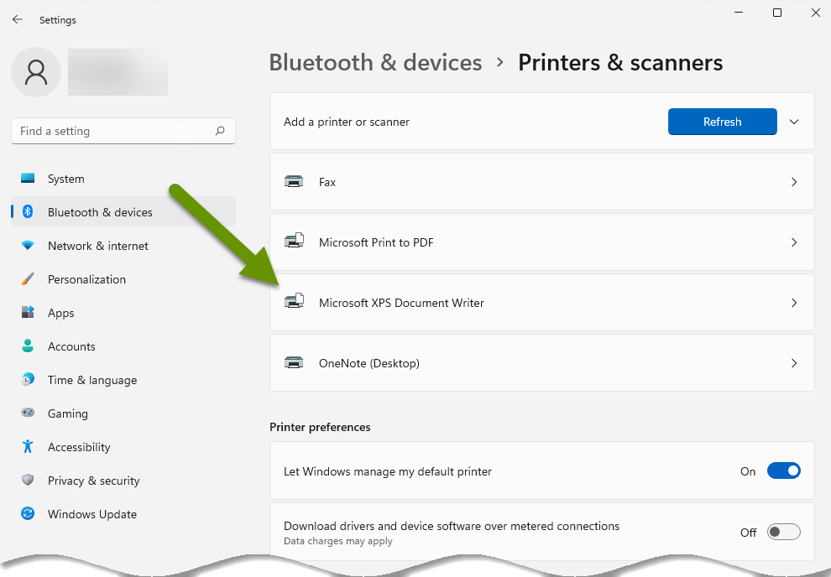Image resolution: width=831 pixels, height=577 pixels.
Task: Click the Network & internet wifi icon
Action: tap(28, 245)
